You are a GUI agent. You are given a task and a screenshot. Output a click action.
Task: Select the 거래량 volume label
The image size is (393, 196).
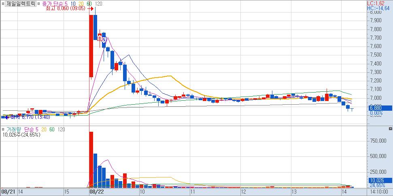(14, 129)
